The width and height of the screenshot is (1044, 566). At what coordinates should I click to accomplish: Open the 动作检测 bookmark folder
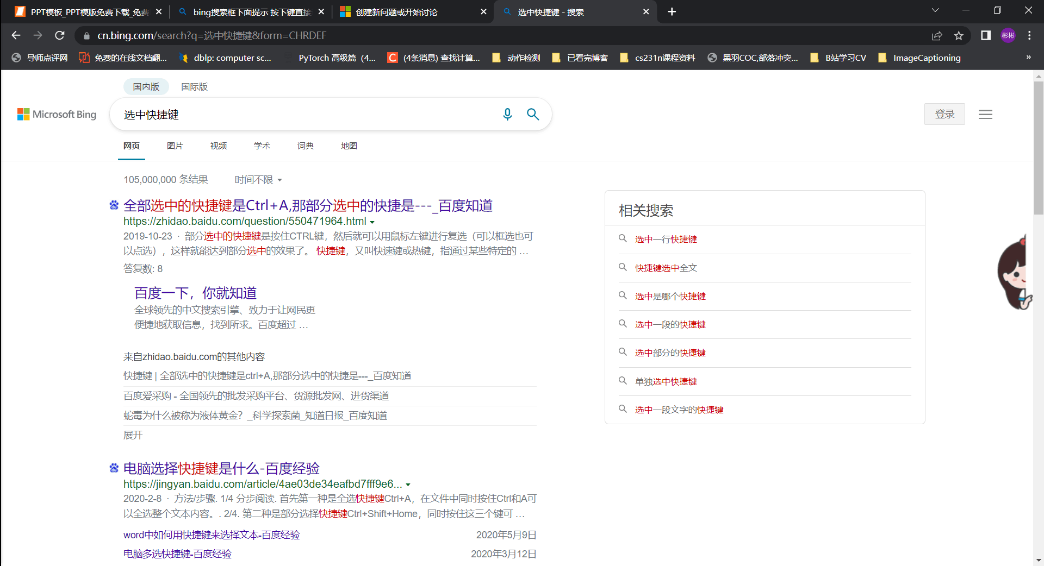516,58
